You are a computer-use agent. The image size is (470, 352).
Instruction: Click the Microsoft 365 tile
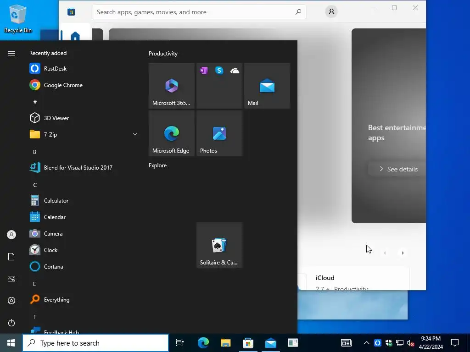[x=172, y=86]
